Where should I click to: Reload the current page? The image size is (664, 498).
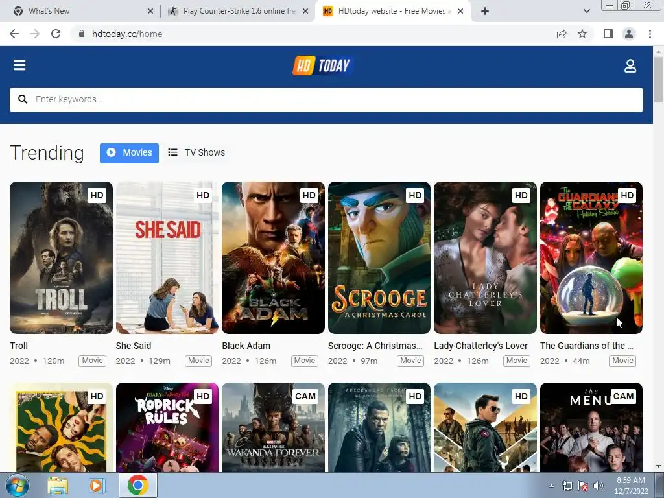pyautogui.click(x=56, y=34)
